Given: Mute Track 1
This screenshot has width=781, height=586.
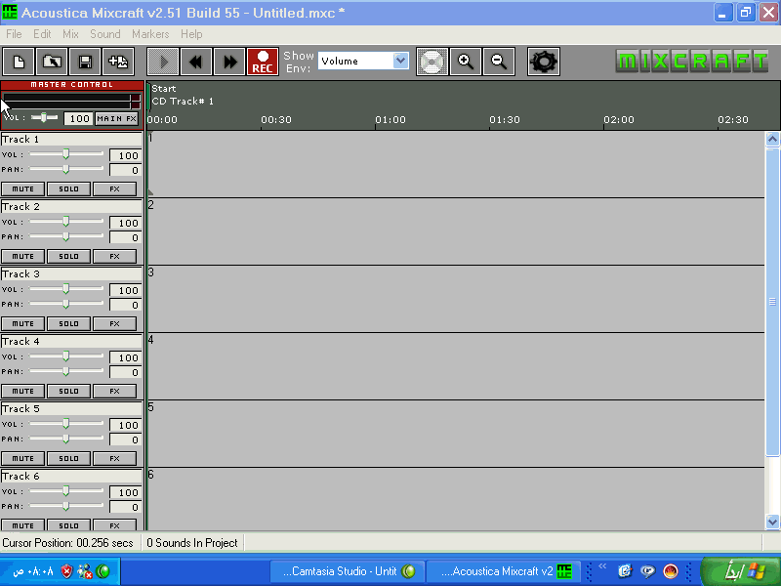Looking at the screenshot, I should 22,188.
